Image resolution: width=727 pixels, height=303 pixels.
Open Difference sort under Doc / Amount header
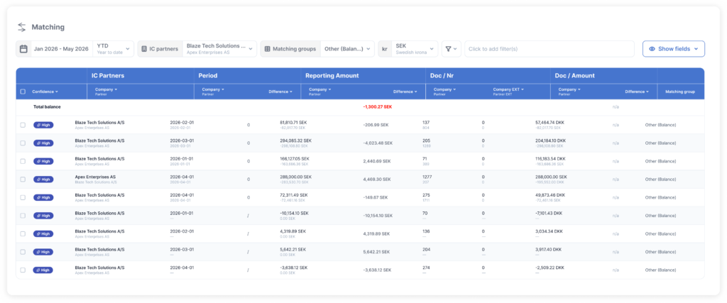637,92
